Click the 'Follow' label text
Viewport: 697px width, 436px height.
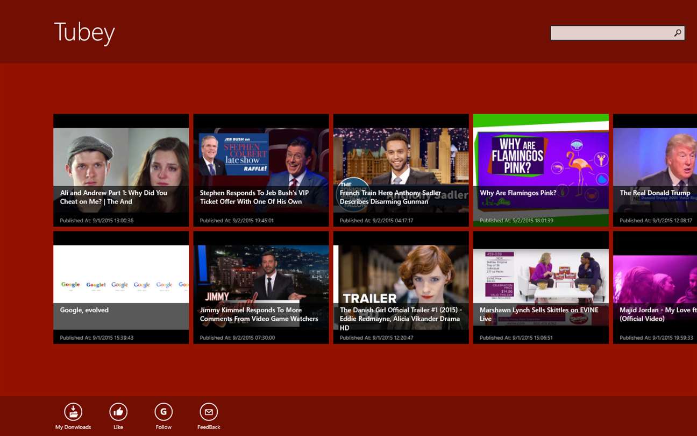tap(163, 427)
